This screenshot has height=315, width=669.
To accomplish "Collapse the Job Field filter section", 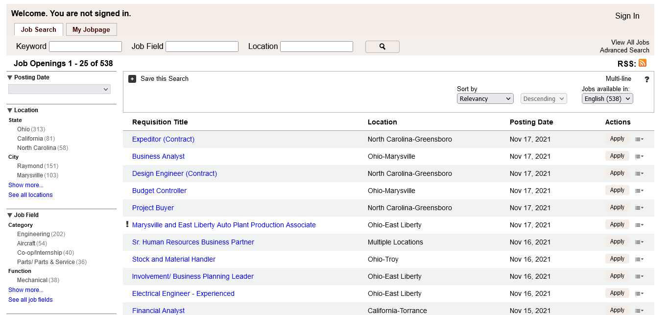I will 10,215.
